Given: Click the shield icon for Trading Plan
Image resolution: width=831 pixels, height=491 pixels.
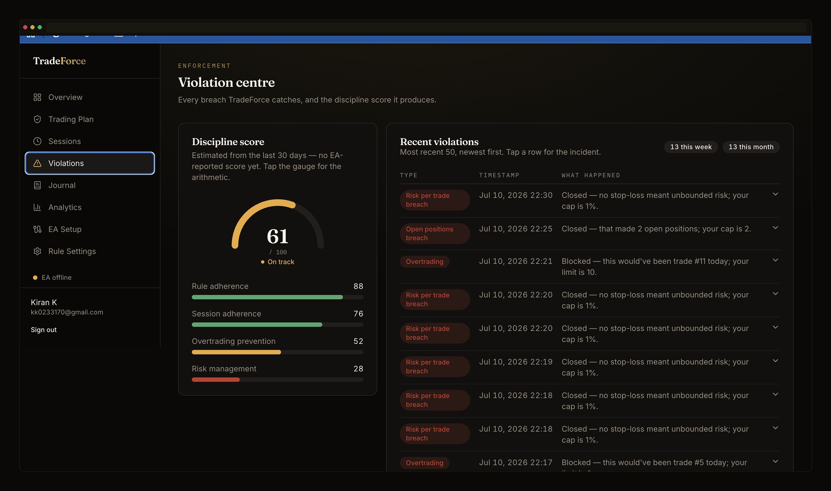Looking at the screenshot, I should click(37, 119).
